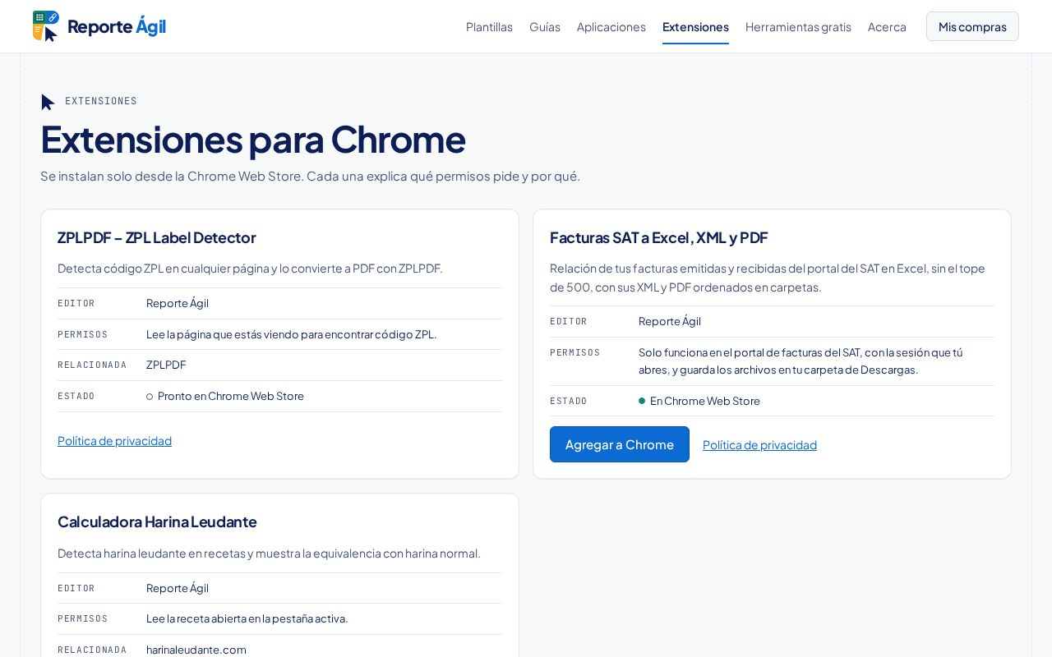This screenshot has height=657, width=1052.
Task: Click RELACIONADA label in Calculadora card
Action: tap(92, 650)
